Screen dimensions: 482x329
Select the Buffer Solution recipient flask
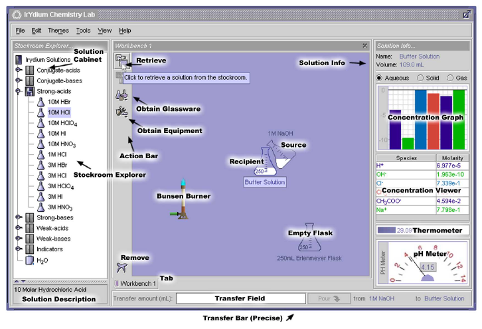click(256, 164)
